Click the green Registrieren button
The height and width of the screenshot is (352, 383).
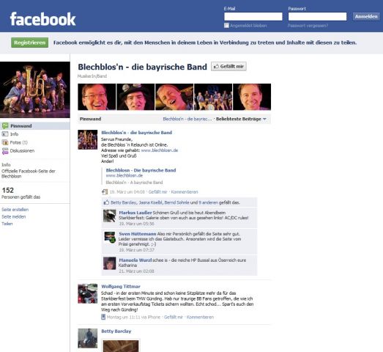click(x=29, y=43)
